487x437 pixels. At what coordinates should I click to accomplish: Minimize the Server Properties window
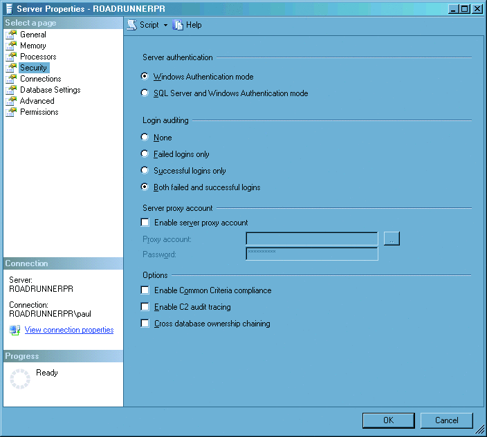coord(454,9)
